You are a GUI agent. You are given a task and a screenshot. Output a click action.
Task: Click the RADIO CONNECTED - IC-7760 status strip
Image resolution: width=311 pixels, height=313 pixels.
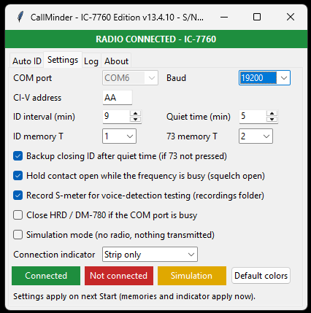click(156, 39)
